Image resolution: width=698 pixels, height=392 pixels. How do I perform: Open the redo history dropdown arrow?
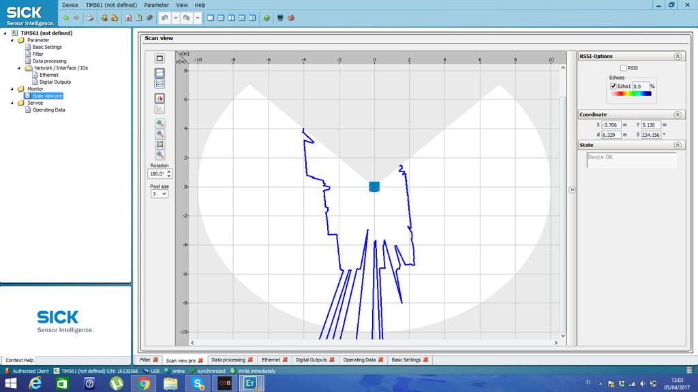click(x=197, y=18)
